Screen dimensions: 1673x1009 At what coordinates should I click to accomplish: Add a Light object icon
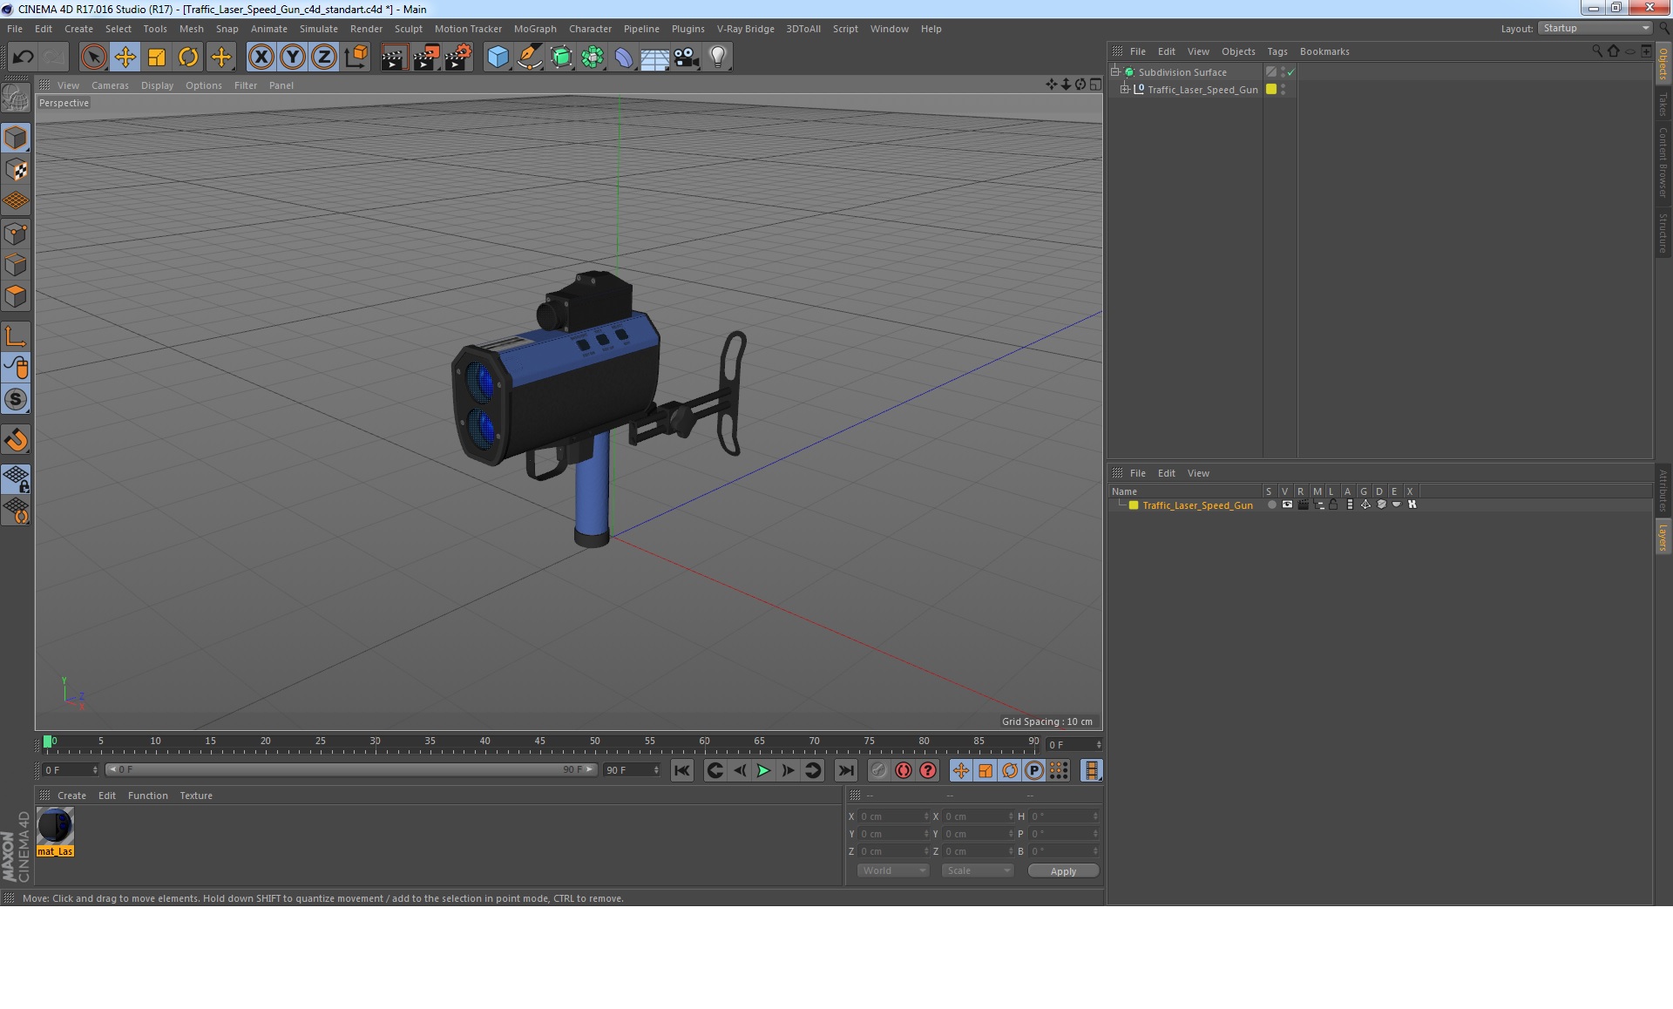tap(717, 58)
